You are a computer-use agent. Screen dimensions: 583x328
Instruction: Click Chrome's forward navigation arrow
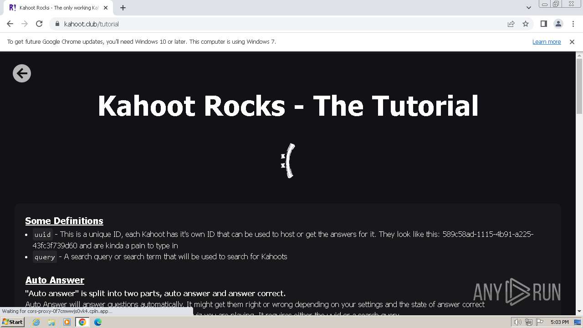(x=25, y=24)
